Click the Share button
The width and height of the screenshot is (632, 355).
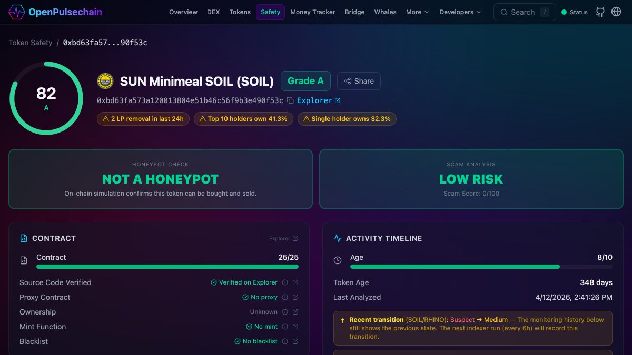click(359, 81)
